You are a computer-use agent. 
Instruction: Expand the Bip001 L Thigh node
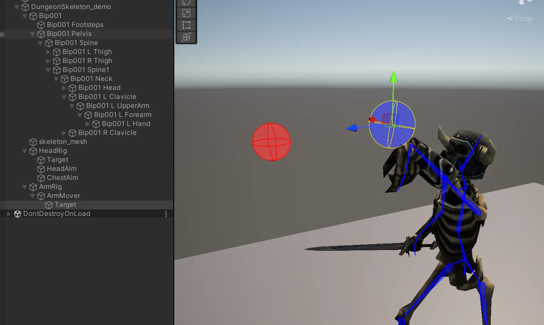pyautogui.click(x=48, y=52)
